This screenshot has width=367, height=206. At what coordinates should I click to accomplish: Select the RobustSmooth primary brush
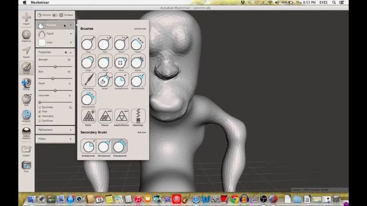(x=88, y=98)
